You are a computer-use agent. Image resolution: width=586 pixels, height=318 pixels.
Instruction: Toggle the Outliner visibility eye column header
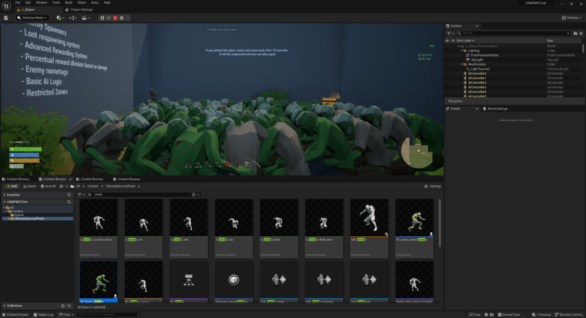click(x=448, y=41)
